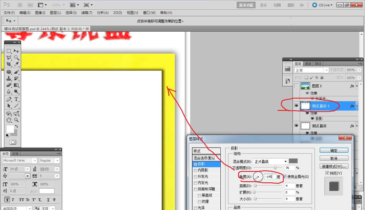Select the History Brush tool

click(17, 78)
